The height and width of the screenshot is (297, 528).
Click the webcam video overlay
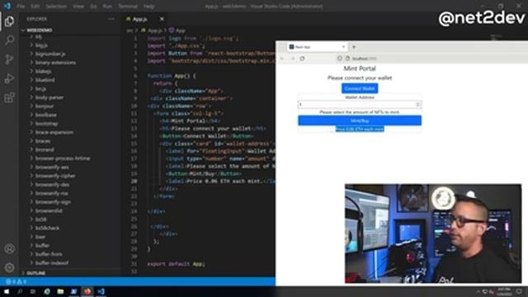point(433,233)
